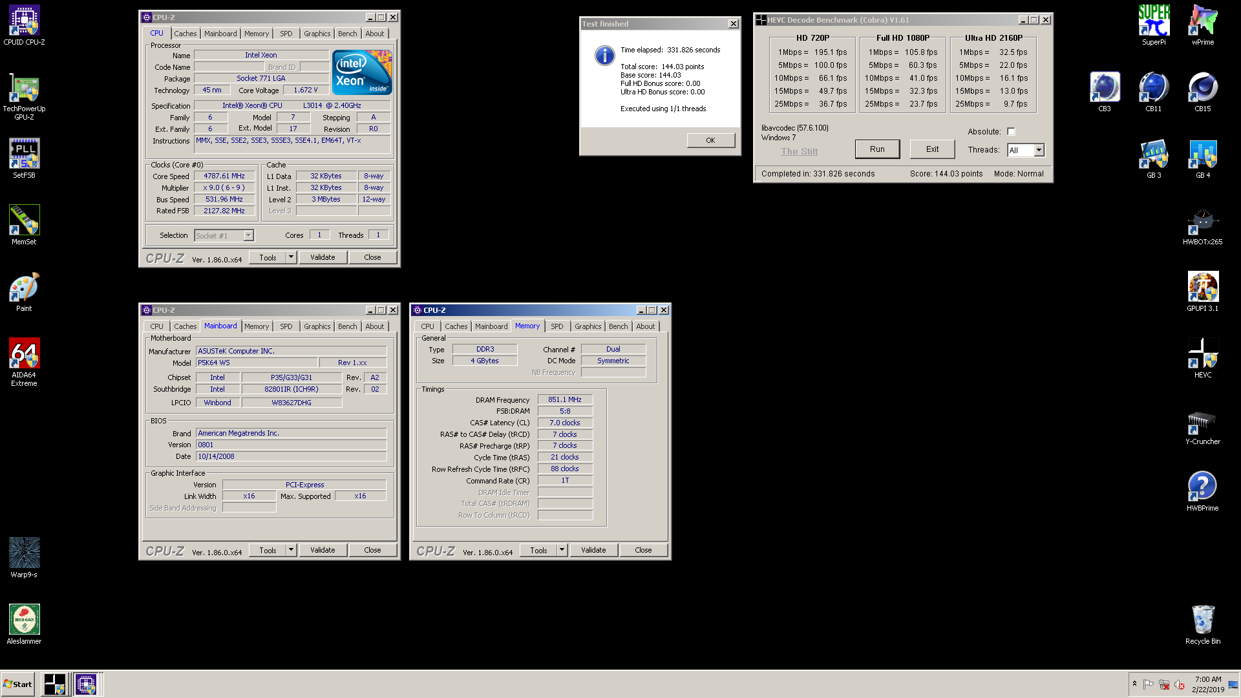Launch the SetFSB desktop shortcut
This screenshot has height=698, width=1241.
point(24,158)
